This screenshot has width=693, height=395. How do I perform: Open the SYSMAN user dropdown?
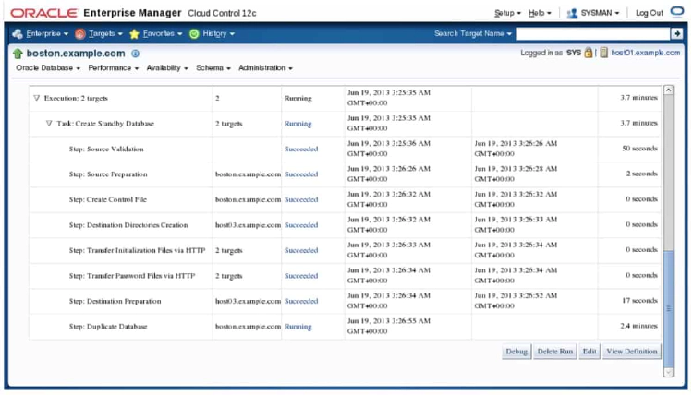pos(600,13)
